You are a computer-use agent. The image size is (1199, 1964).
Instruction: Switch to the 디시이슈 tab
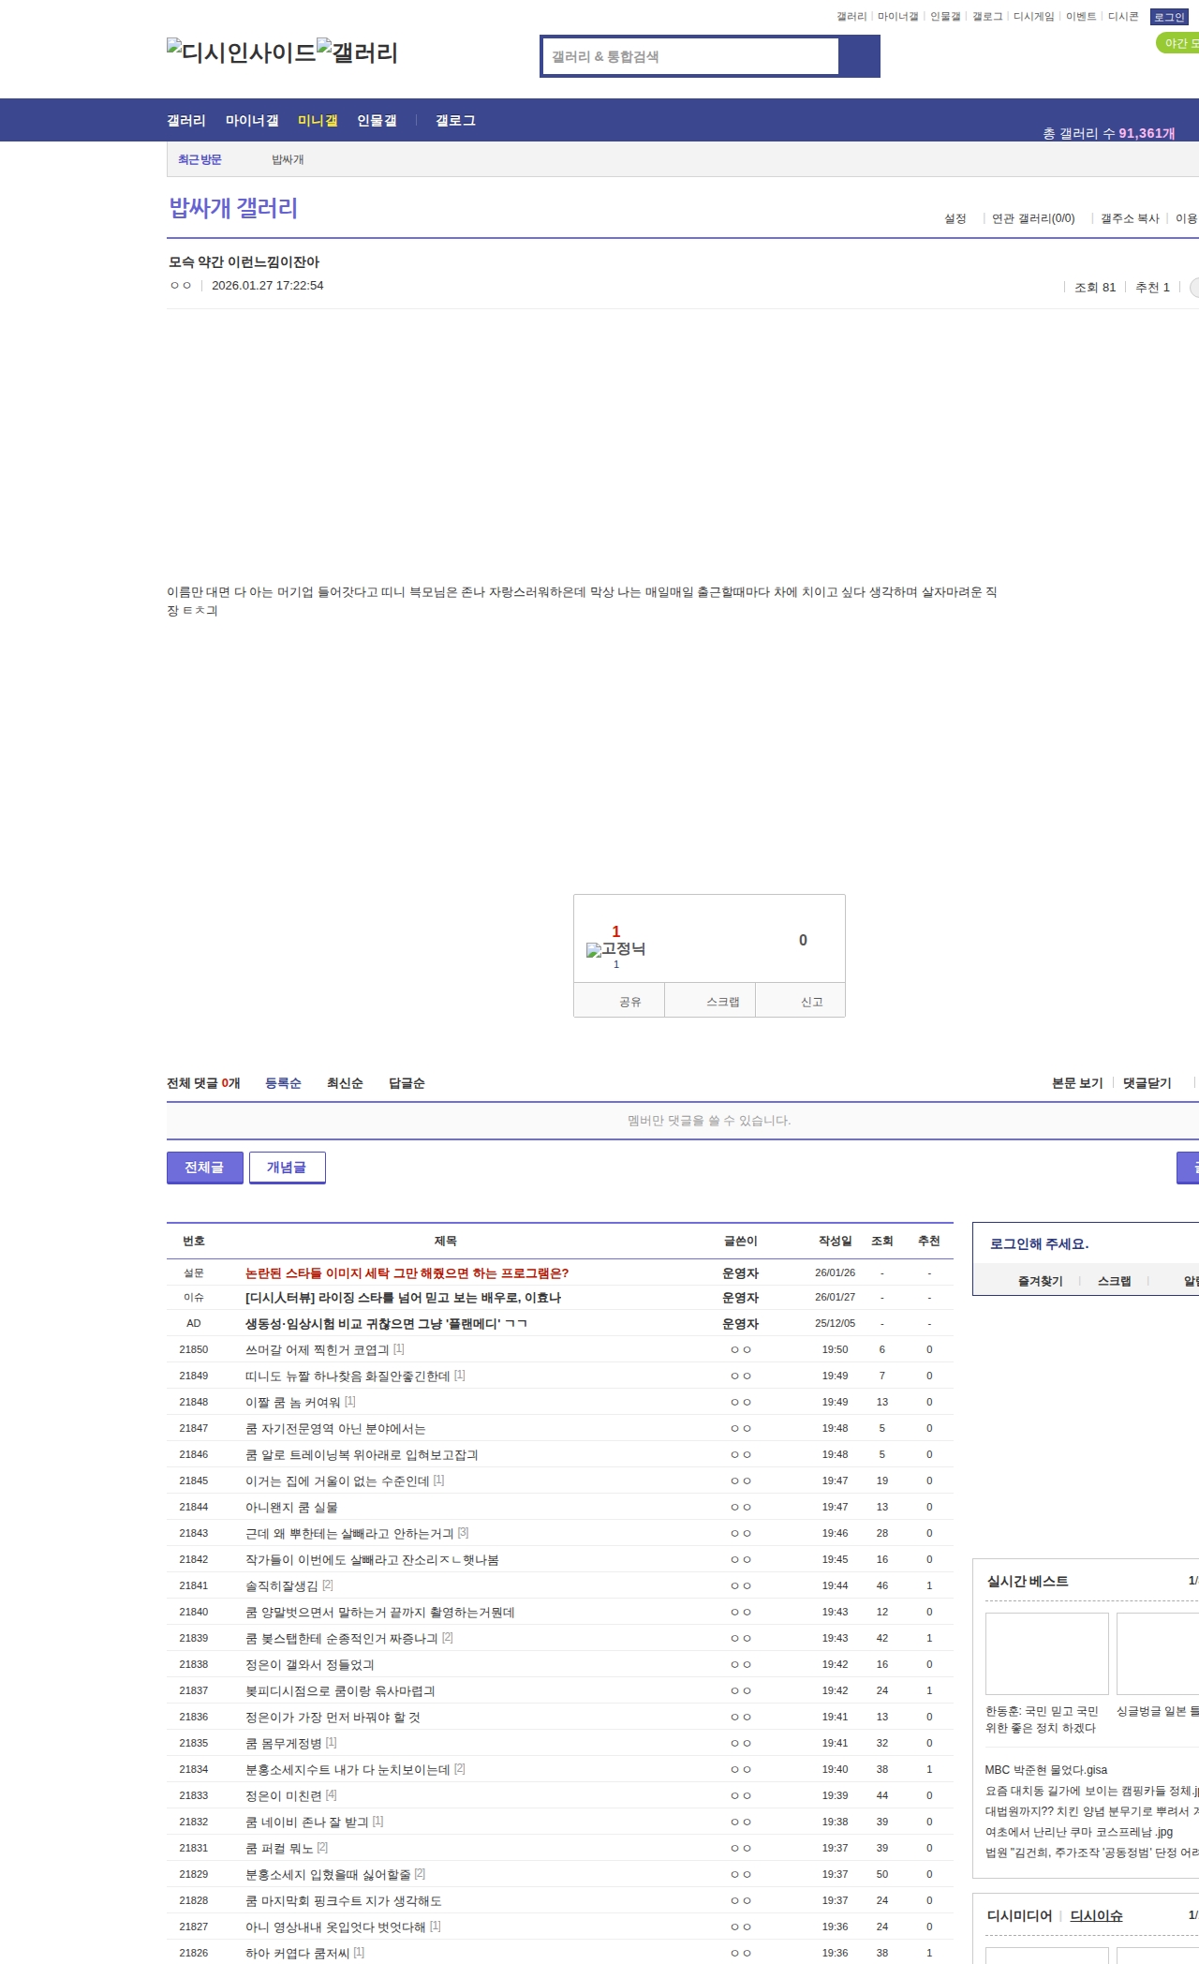(1096, 1915)
